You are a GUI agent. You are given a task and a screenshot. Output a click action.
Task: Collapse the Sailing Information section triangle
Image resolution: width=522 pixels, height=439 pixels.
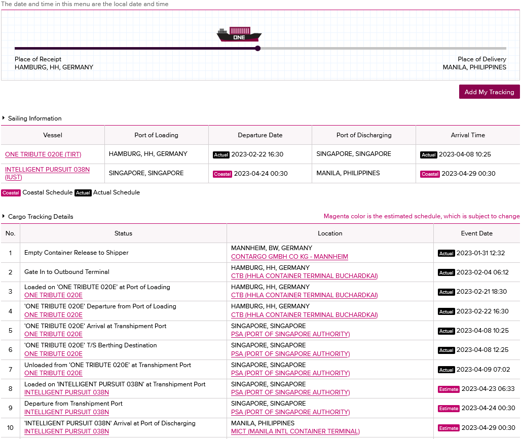[x=4, y=118]
